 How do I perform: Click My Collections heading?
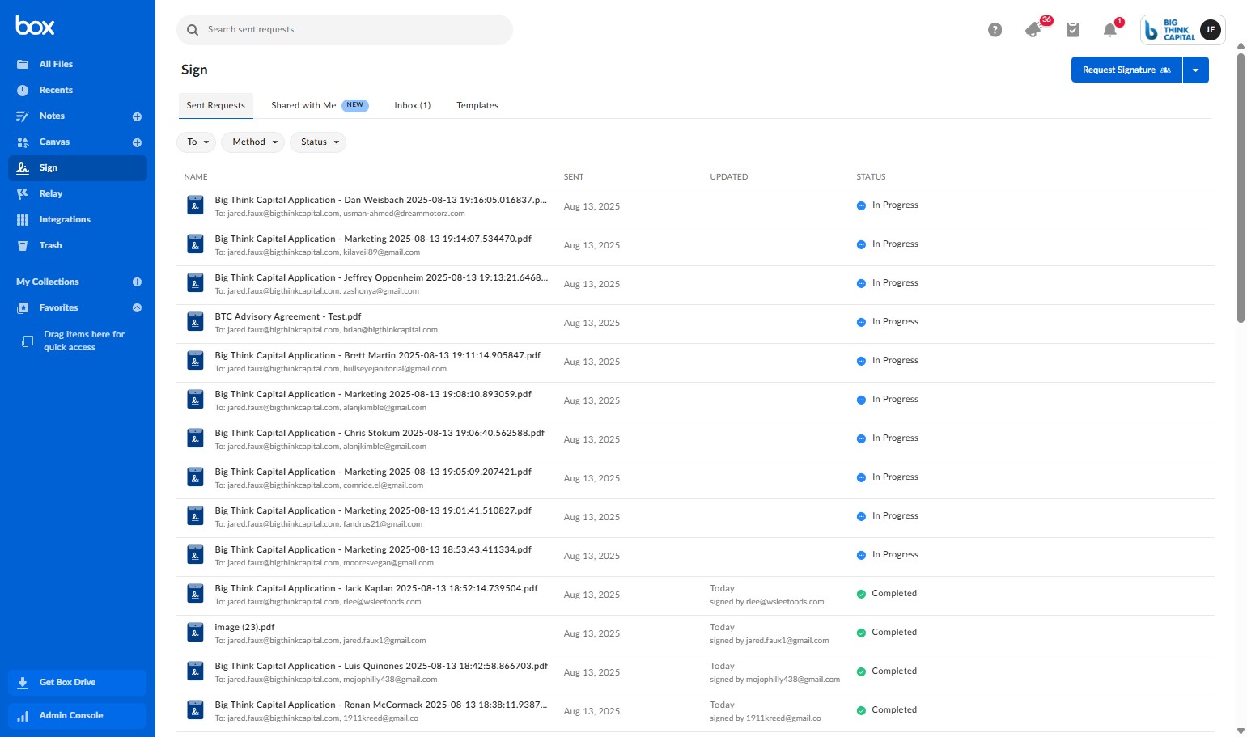pos(48,282)
